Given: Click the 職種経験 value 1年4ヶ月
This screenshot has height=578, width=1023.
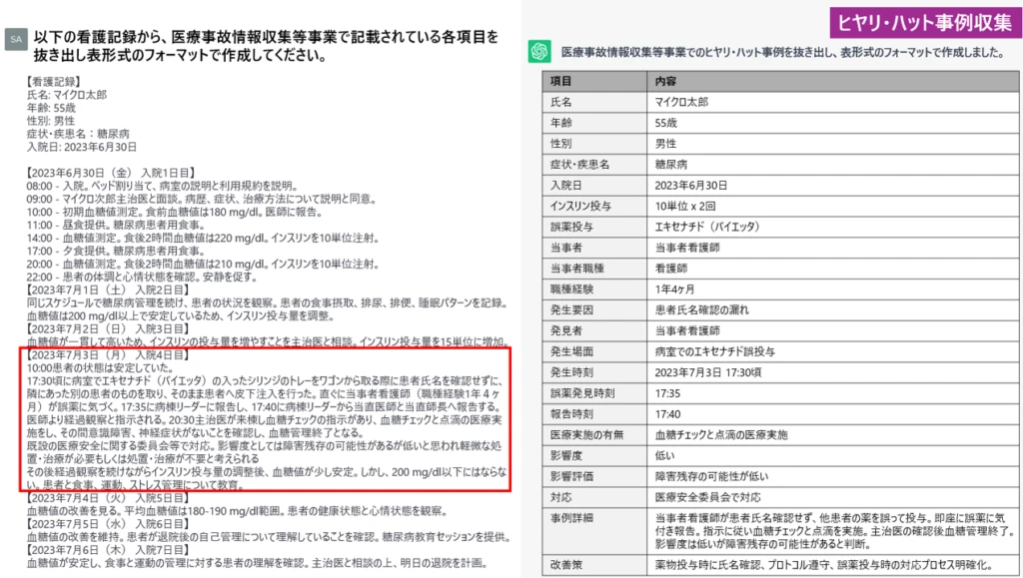Looking at the screenshot, I should click(679, 289).
